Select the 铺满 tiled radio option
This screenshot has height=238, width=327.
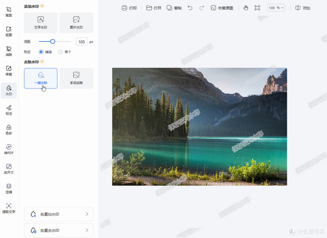41,52
